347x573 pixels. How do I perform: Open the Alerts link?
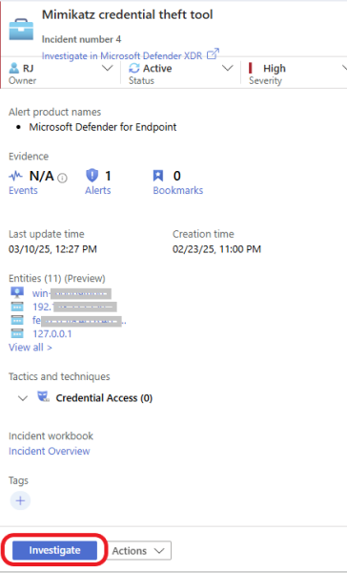98,190
